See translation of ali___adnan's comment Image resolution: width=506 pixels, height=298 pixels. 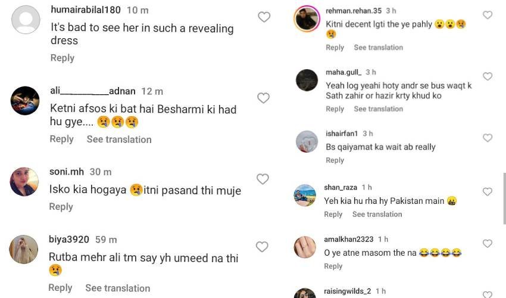[x=119, y=139]
